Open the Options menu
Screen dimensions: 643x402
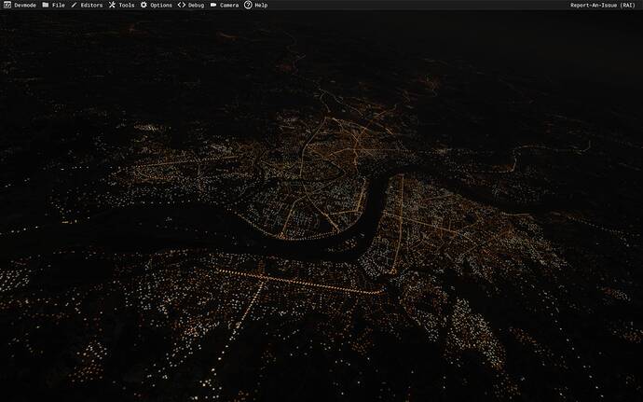157,6
